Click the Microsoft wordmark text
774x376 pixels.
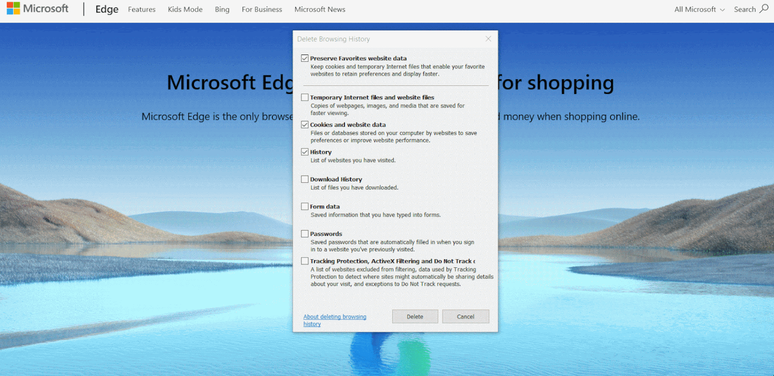tap(46, 8)
